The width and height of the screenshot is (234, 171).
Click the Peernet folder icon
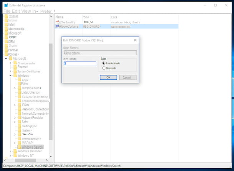(15, 67)
